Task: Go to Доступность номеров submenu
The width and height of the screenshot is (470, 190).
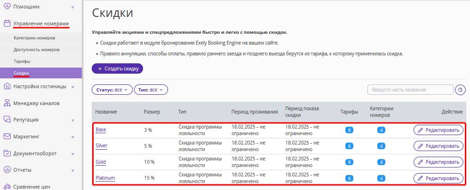Action: 37,50
